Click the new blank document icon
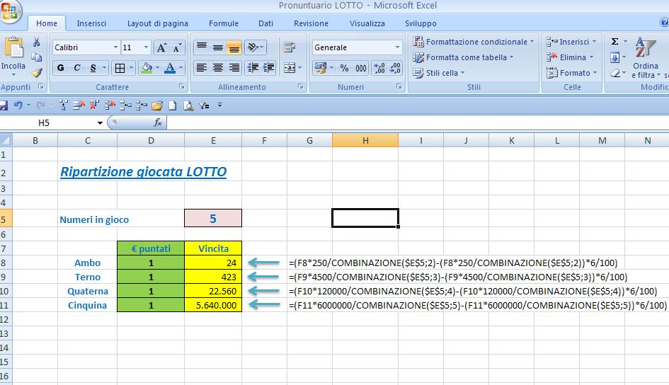 (172, 105)
